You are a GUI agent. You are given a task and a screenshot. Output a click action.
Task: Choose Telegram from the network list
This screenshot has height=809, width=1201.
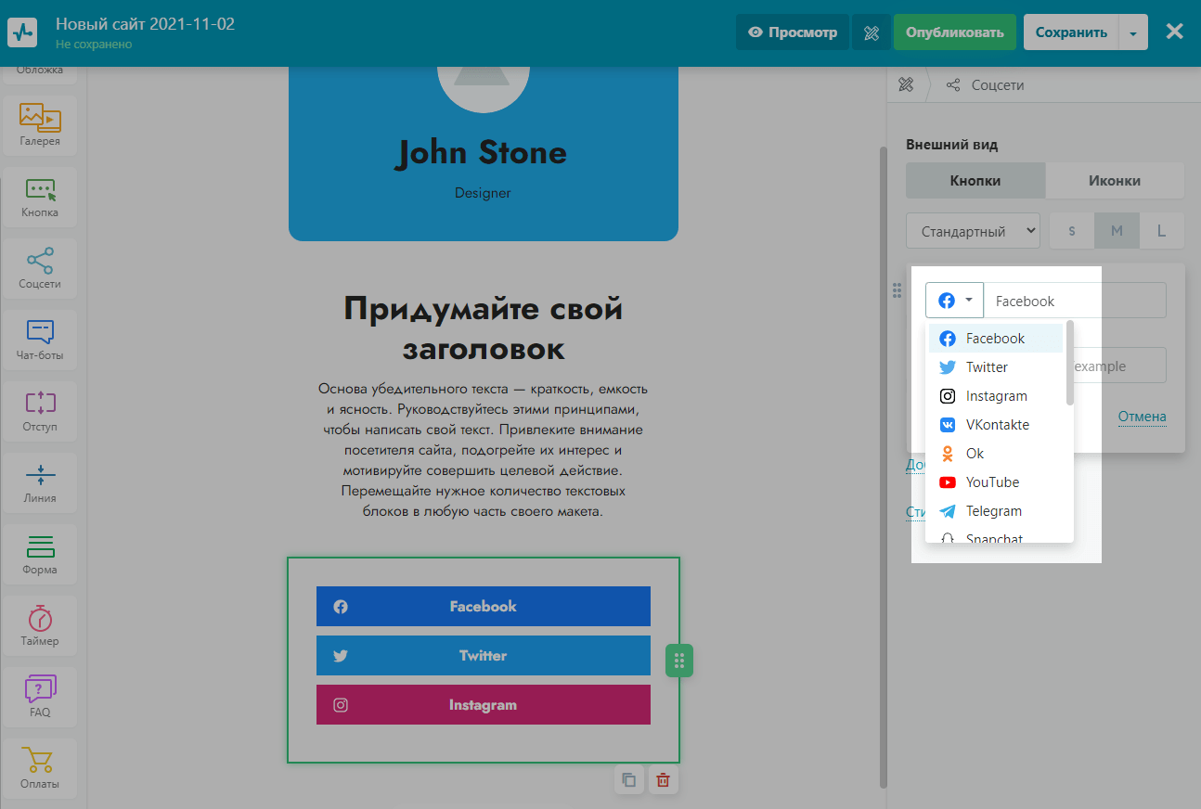pyautogui.click(x=993, y=511)
